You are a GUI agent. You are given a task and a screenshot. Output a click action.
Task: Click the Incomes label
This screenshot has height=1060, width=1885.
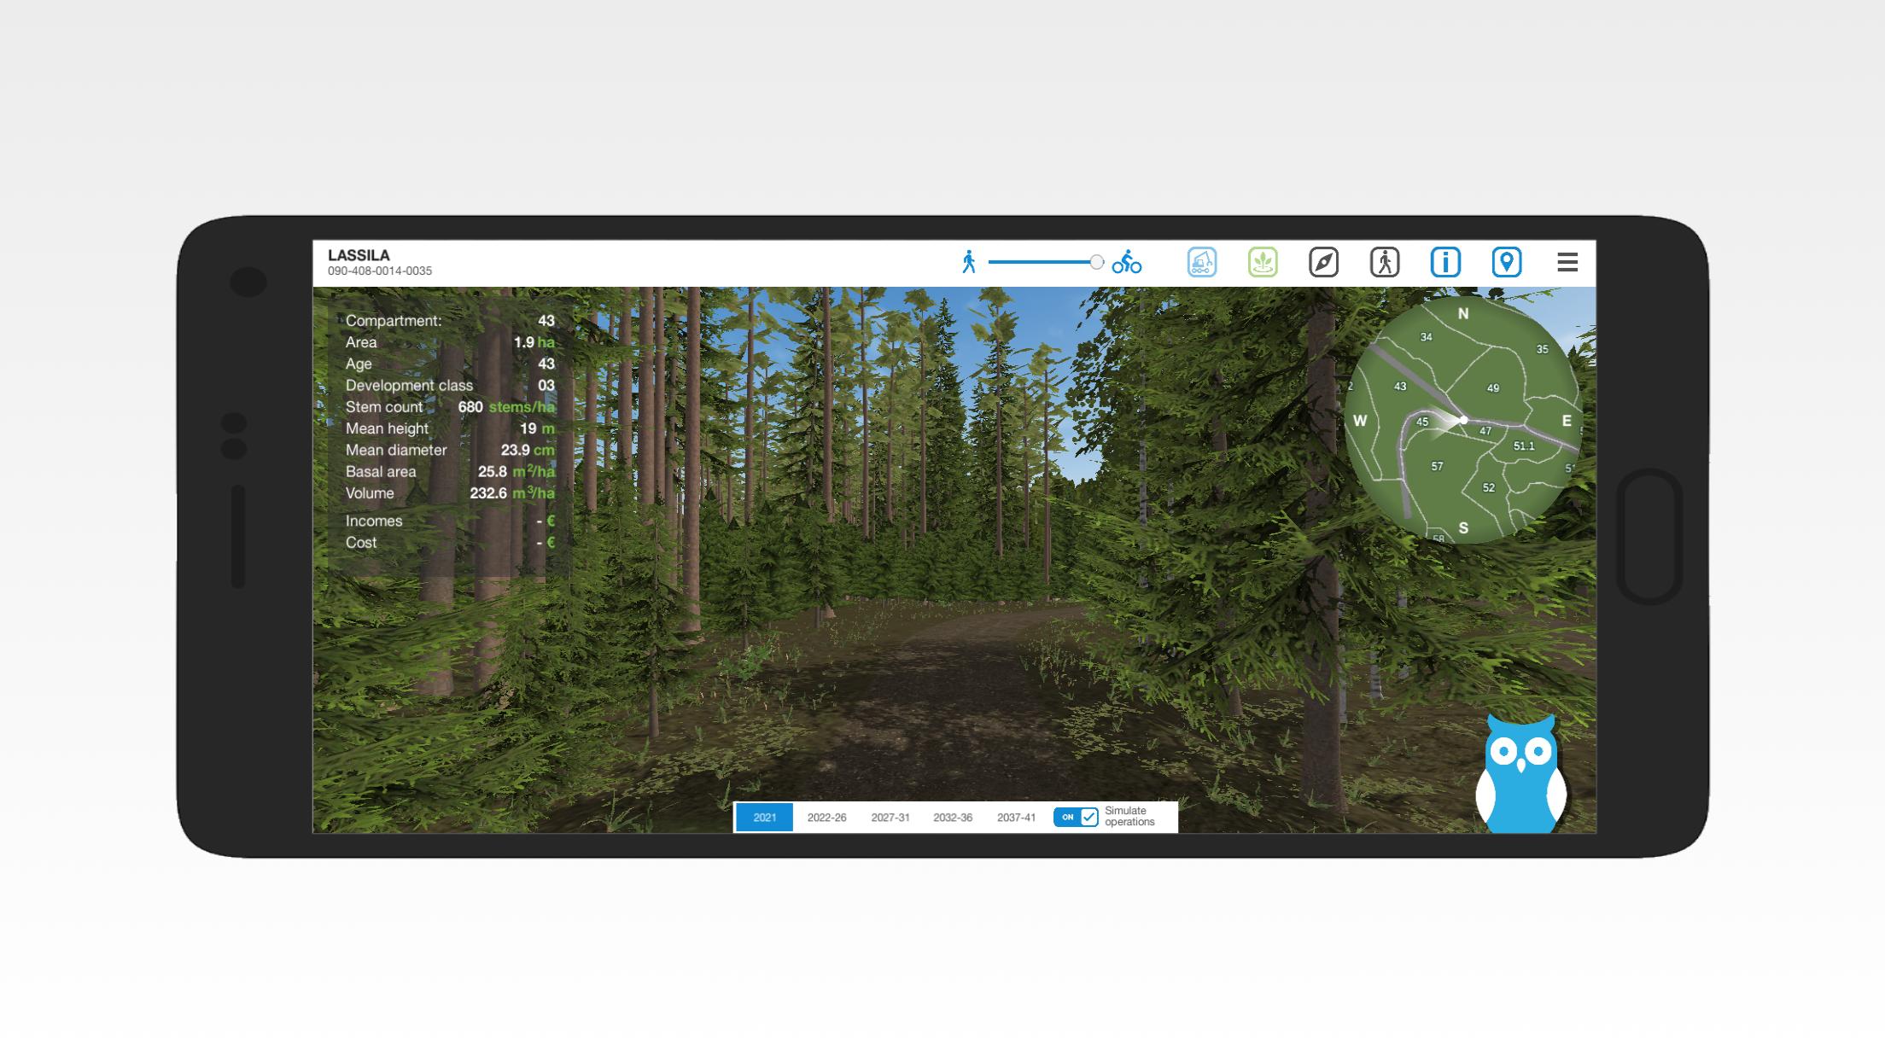pos(374,521)
